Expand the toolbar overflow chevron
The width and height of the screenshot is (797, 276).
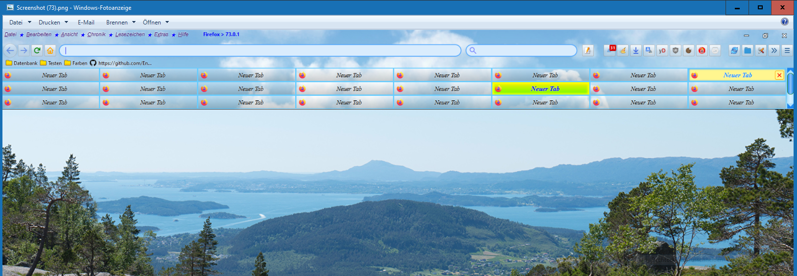(774, 50)
